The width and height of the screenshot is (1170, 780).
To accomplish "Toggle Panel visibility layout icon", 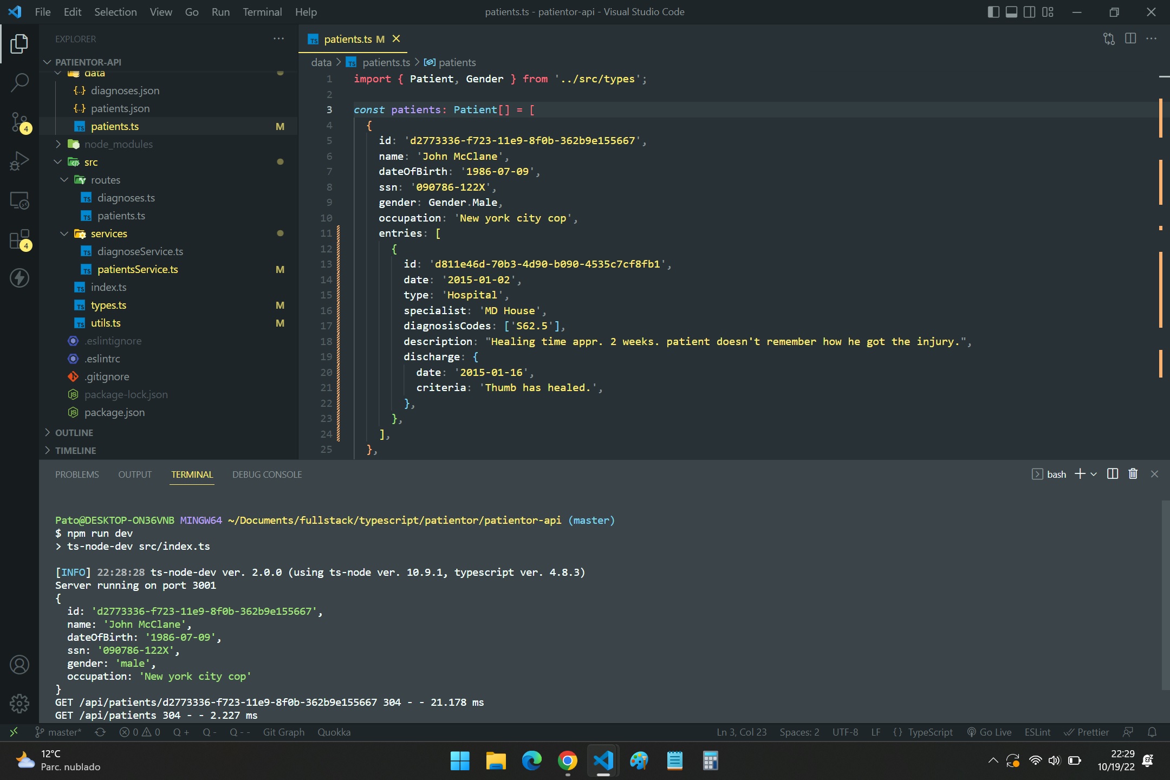I will click(x=1011, y=12).
